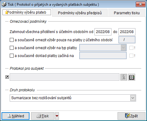Screen dimensions: 147x121
Task: Click the printer icon in title bar
Action: (x=4, y=5)
